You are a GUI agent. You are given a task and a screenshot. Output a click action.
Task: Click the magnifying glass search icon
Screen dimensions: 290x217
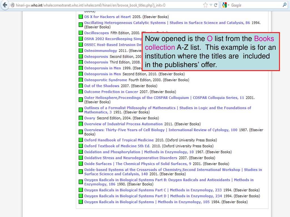[284, 5]
